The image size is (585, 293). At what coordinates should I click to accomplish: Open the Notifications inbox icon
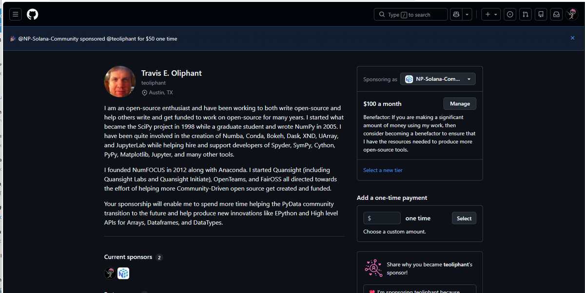(x=556, y=15)
